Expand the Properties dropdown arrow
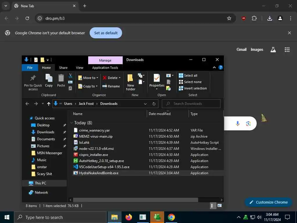297x223 pixels. (x=157, y=89)
